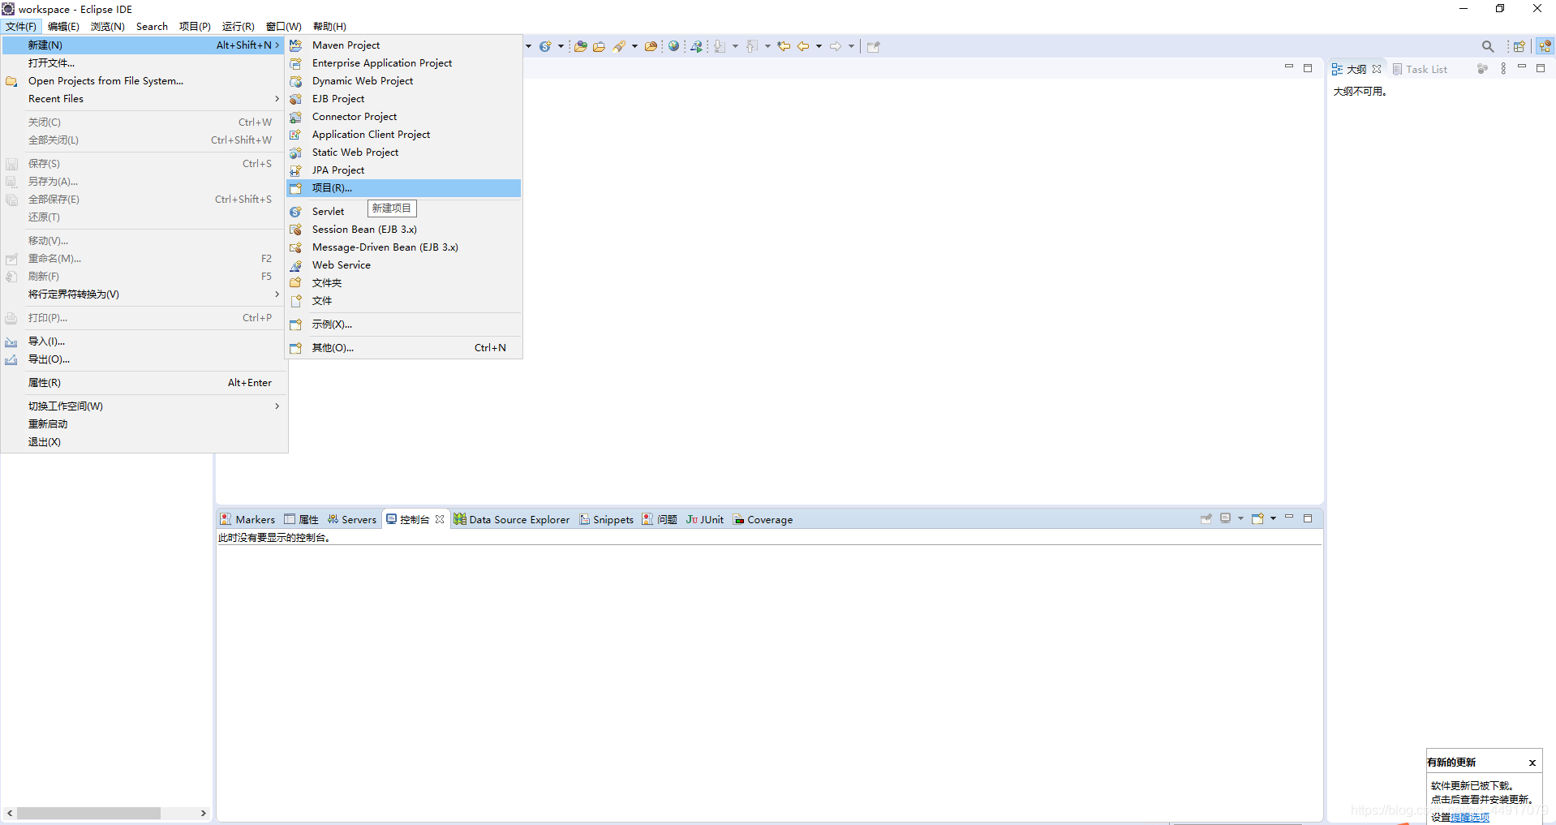Click the Last Edit Location star-arrow icon
The width and height of the screenshot is (1556, 825).
[x=784, y=46]
